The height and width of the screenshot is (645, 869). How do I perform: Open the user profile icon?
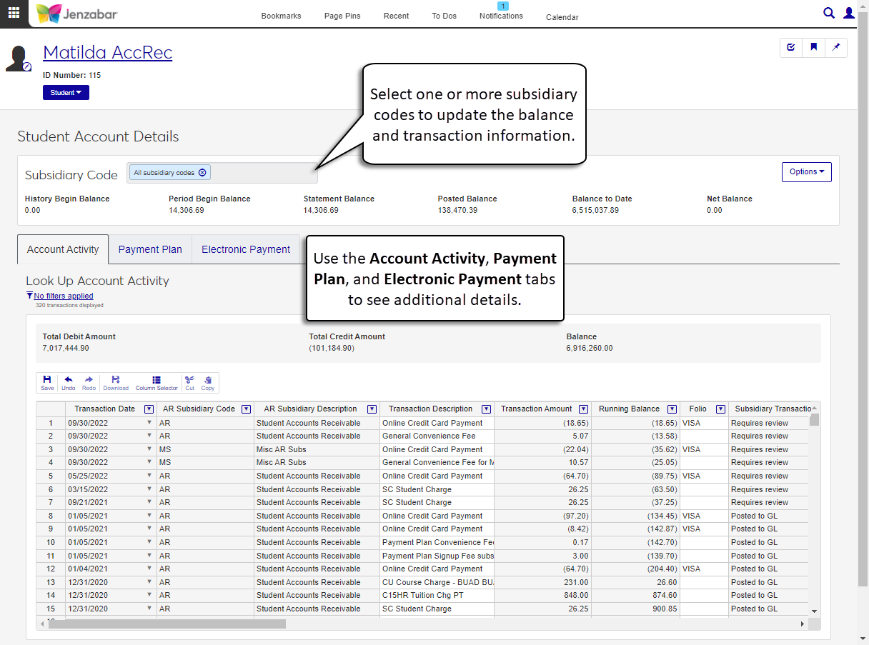[x=849, y=13]
